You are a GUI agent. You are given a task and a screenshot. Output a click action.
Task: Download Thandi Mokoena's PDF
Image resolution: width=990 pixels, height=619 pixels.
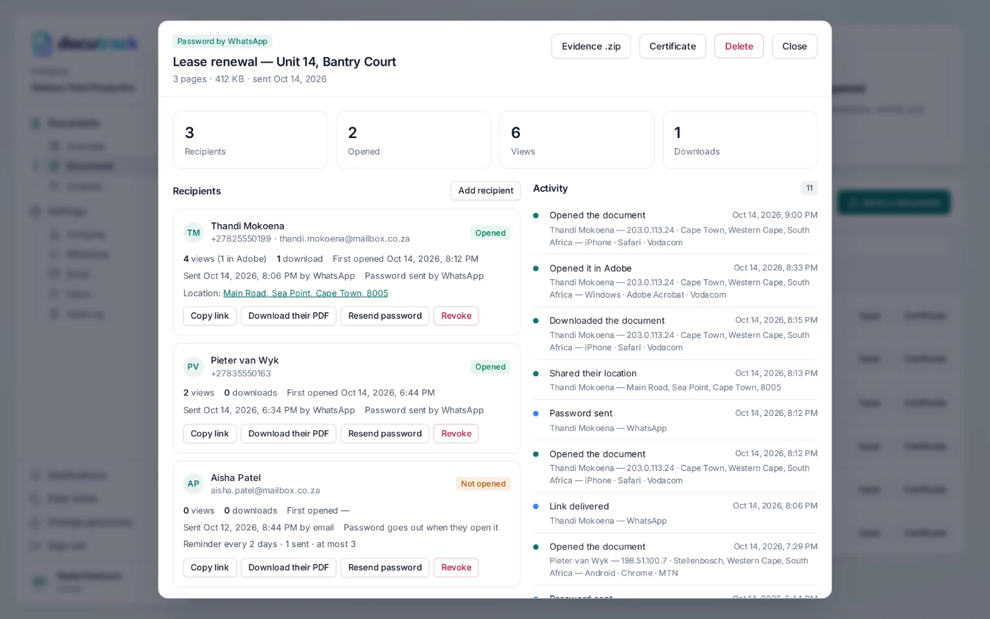point(288,316)
